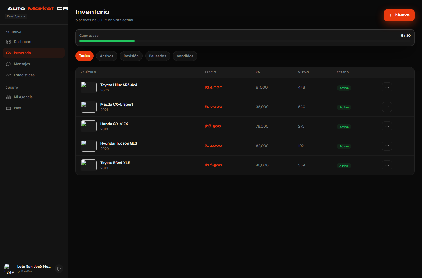The height and width of the screenshot is (278, 422).
Task: Click the Estadísticas trend chart icon
Action: tap(8, 75)
